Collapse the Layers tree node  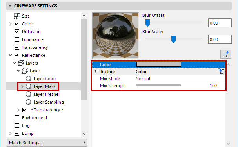coord(14,63)
